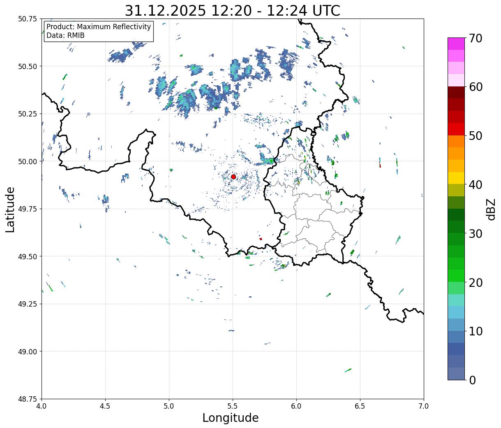The image size is (501, 428).
Task: Click the colorbar tick label 50
Action: [475, 136]
